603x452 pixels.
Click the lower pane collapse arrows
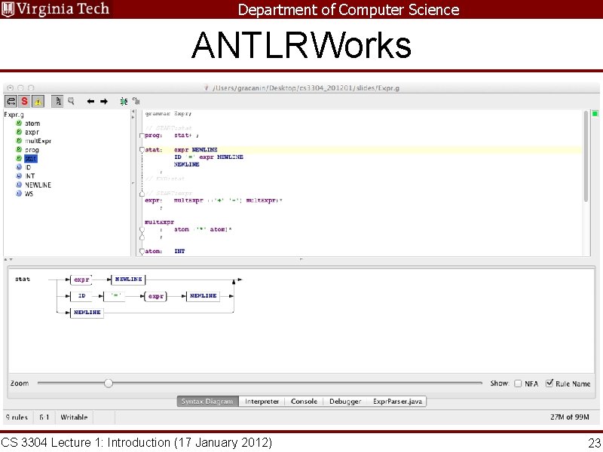8,260
